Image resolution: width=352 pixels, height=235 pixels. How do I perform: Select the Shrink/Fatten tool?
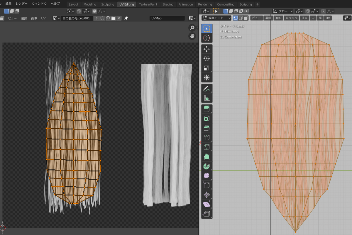tap(207, 195)
